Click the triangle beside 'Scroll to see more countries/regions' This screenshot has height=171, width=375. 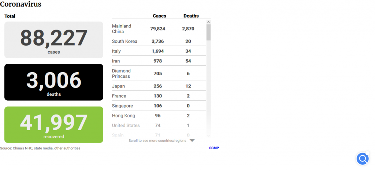[192, 141]
